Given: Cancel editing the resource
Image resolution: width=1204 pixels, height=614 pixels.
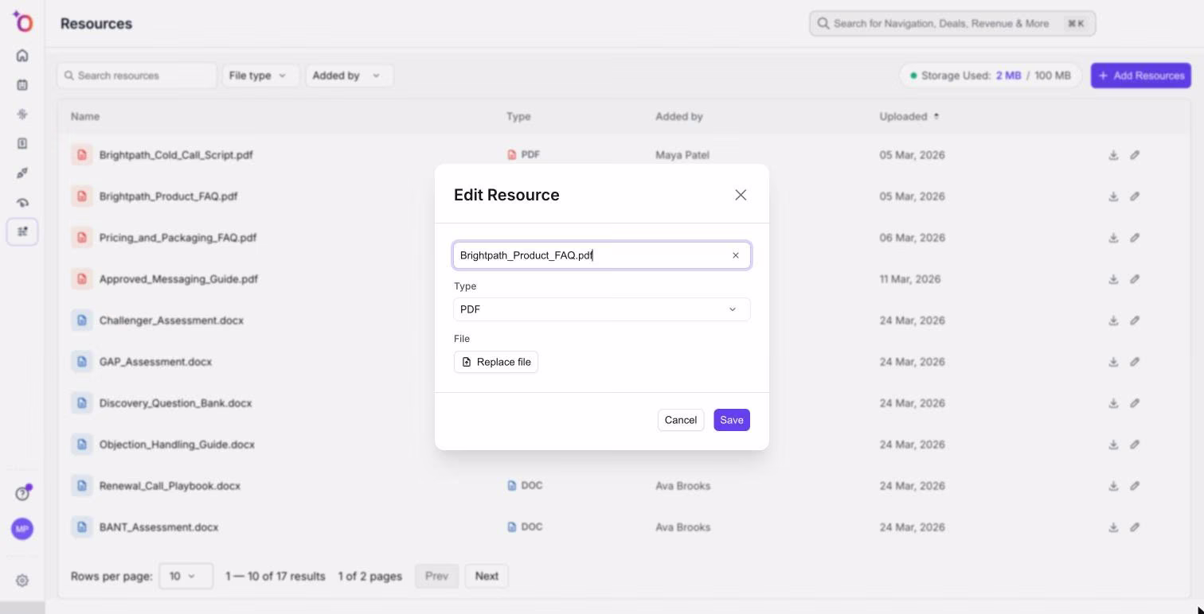Looking at the screenshot, I should tap(681, 420).
